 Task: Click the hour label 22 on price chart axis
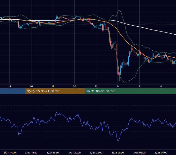(x=96, y=86)
